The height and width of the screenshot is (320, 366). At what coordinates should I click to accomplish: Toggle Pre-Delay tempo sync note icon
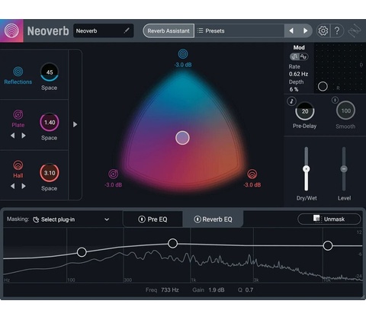coord(291,101)
